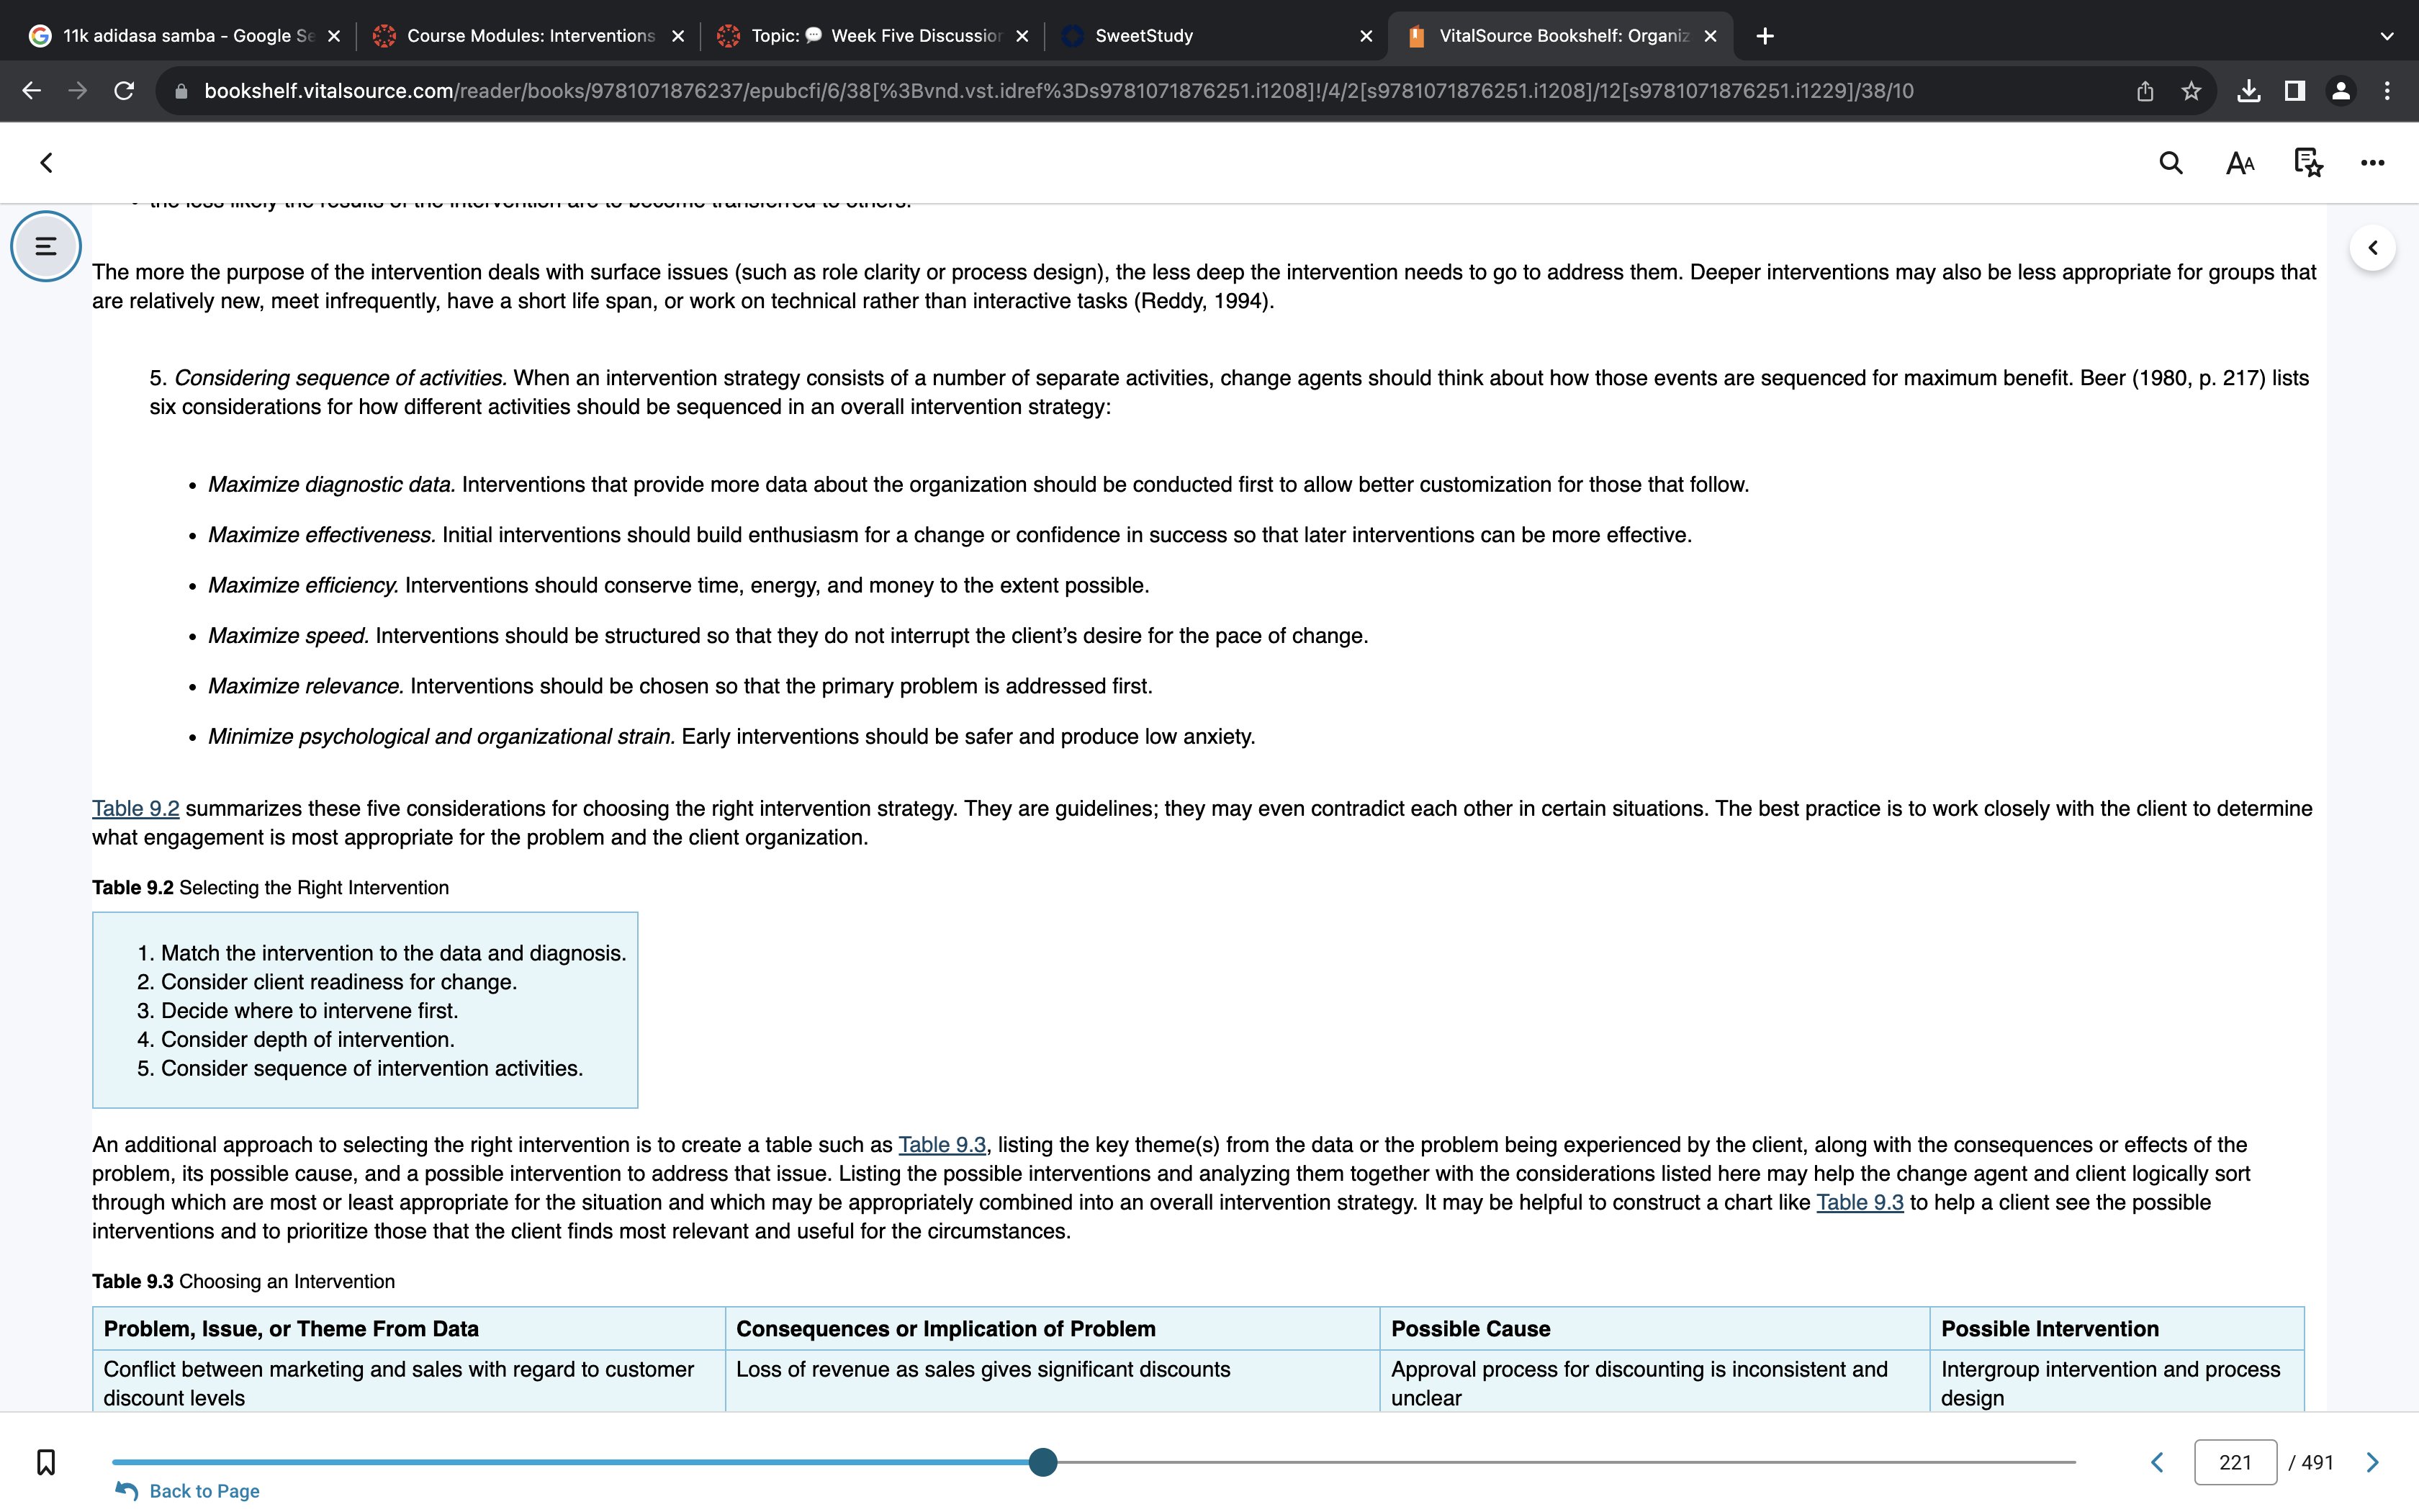Image resolution: width=2419 pixels, height=1512 pixels.
Task: Expand the collapsed right side panel chevron
Action: coord(2373,248)
